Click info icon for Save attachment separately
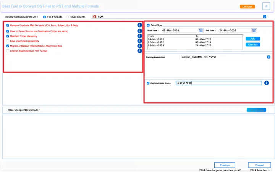 tap(140, 41)
